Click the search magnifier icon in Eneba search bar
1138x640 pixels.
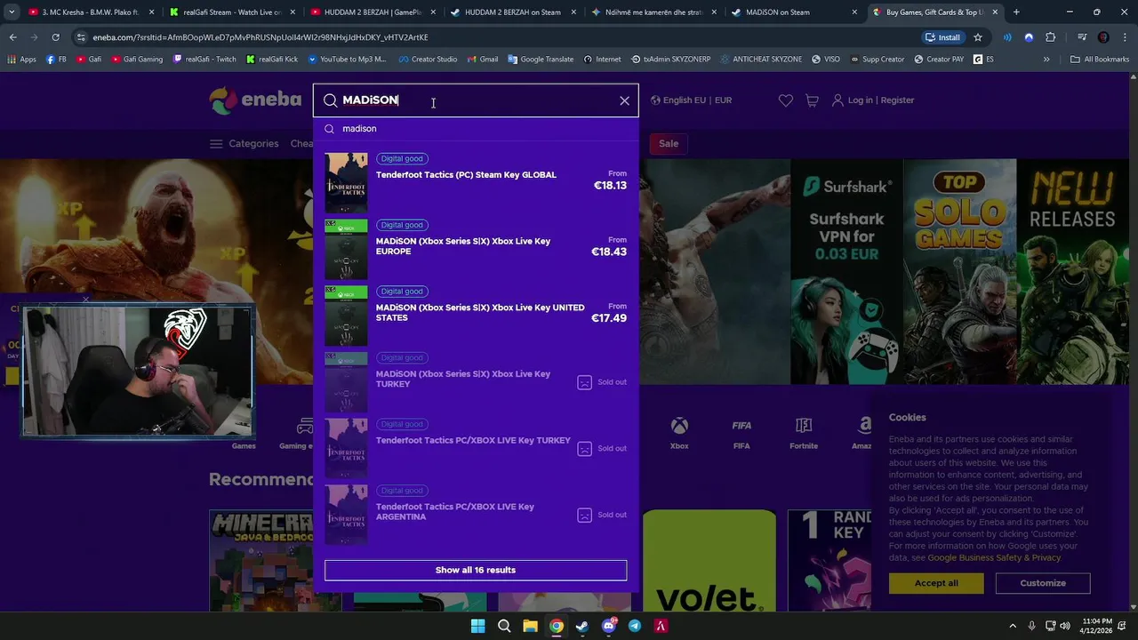[x=330, y=100]
